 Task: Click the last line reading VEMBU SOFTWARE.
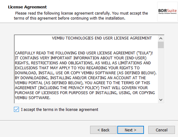33,98
